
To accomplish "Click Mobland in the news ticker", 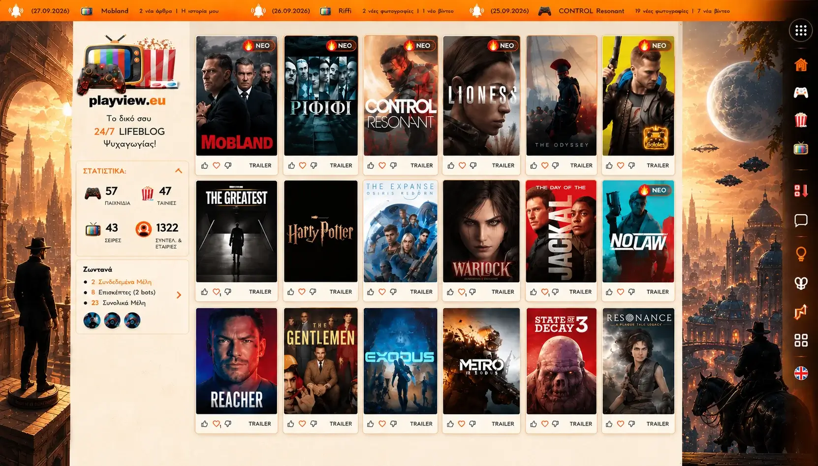I will coord(115,11).
